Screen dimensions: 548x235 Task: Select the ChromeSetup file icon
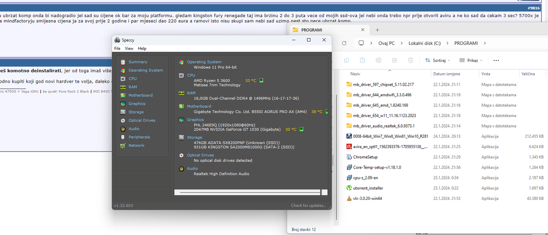point(349,157)
